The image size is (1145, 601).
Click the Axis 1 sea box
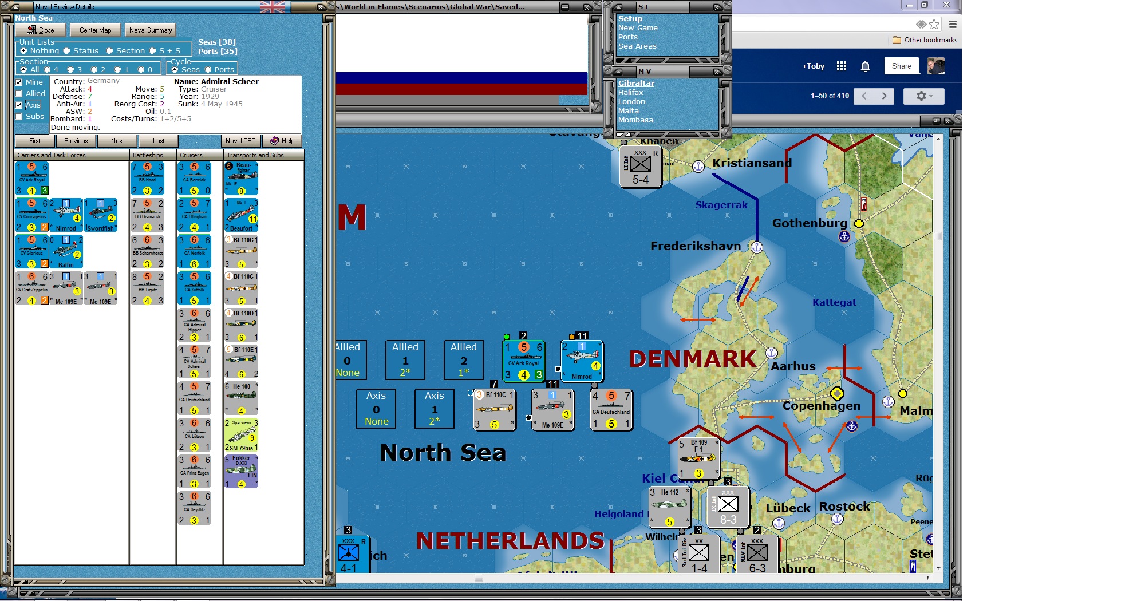(x=434, y=409)
